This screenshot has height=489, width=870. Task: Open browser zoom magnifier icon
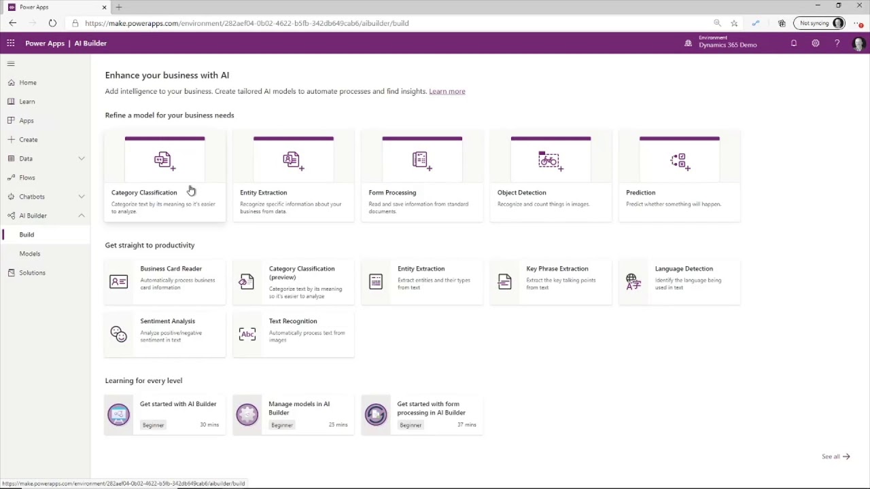coord(717,23)
